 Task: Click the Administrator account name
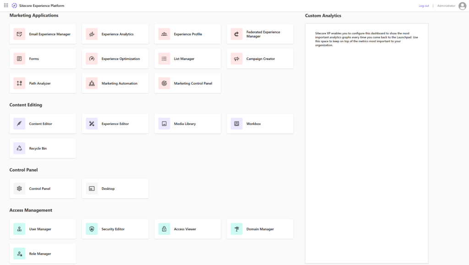point(444,5)
